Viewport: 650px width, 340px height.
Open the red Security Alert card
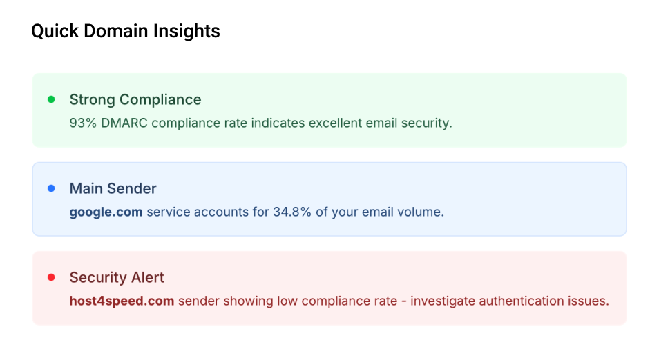pos(329,288)
